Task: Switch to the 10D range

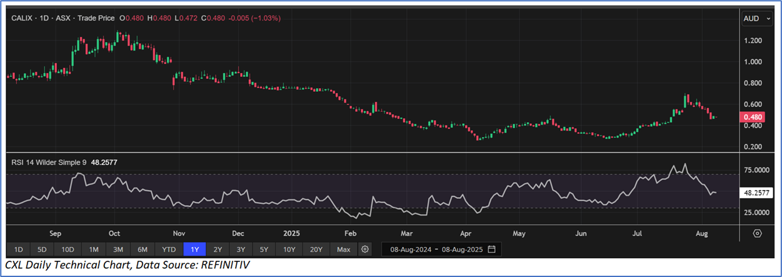Action: click(x=68, y=249)
